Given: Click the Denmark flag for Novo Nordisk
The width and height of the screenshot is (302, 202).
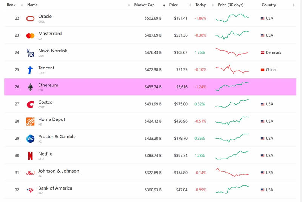Looking at the screenshot, I should click(262, 53).
